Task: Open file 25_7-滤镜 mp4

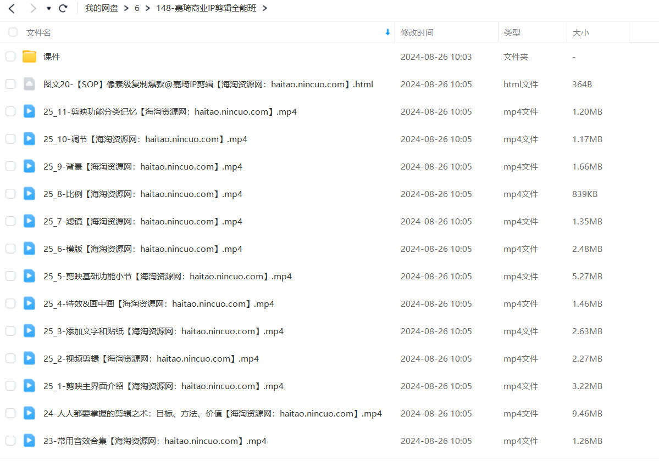Action: [142, 221]
